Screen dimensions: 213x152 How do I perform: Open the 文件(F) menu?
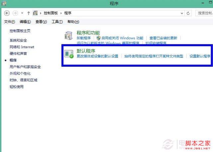10,22
